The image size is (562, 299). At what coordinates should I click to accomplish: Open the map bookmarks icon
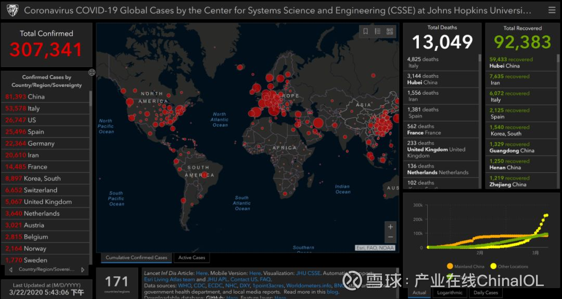point(366,32)
